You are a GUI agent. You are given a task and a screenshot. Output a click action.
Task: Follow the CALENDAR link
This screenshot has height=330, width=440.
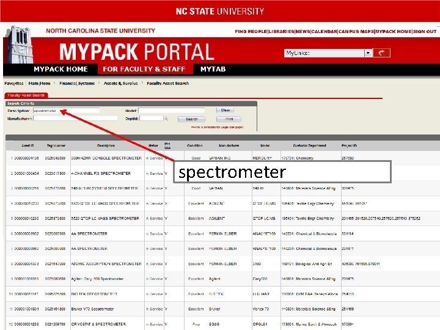pos(324,31)
